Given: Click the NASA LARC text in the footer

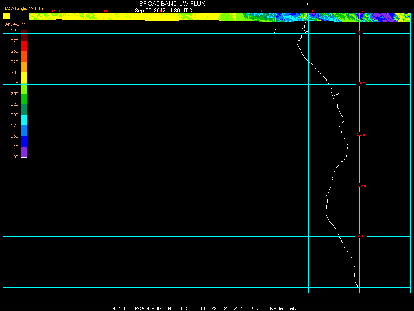Looking at the screenshot, I should coord(285,308).
